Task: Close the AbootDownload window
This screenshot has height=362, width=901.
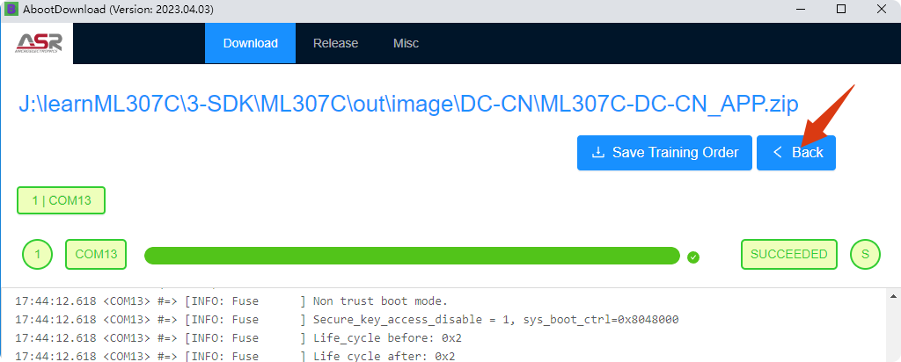Action: (882, 9)
